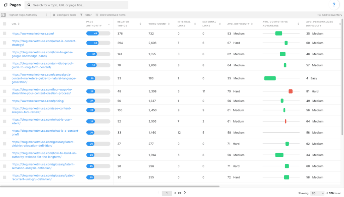Image resolution: width=344 pixels, height=197 pixels.
Task: Click the red competitive advantage marker for four-ways row
Action: (291, 91)
